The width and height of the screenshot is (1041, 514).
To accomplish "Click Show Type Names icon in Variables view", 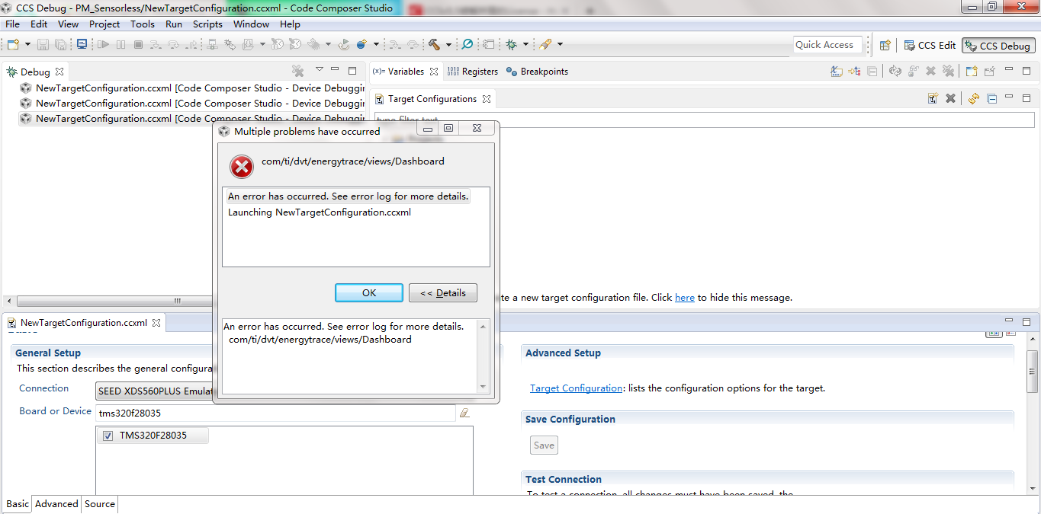I will [x=837, y=72].
